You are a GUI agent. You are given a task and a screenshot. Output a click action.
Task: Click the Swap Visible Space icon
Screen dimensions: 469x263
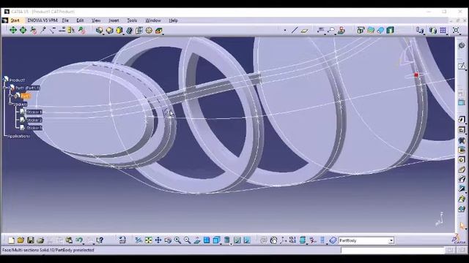click(247, 240)
